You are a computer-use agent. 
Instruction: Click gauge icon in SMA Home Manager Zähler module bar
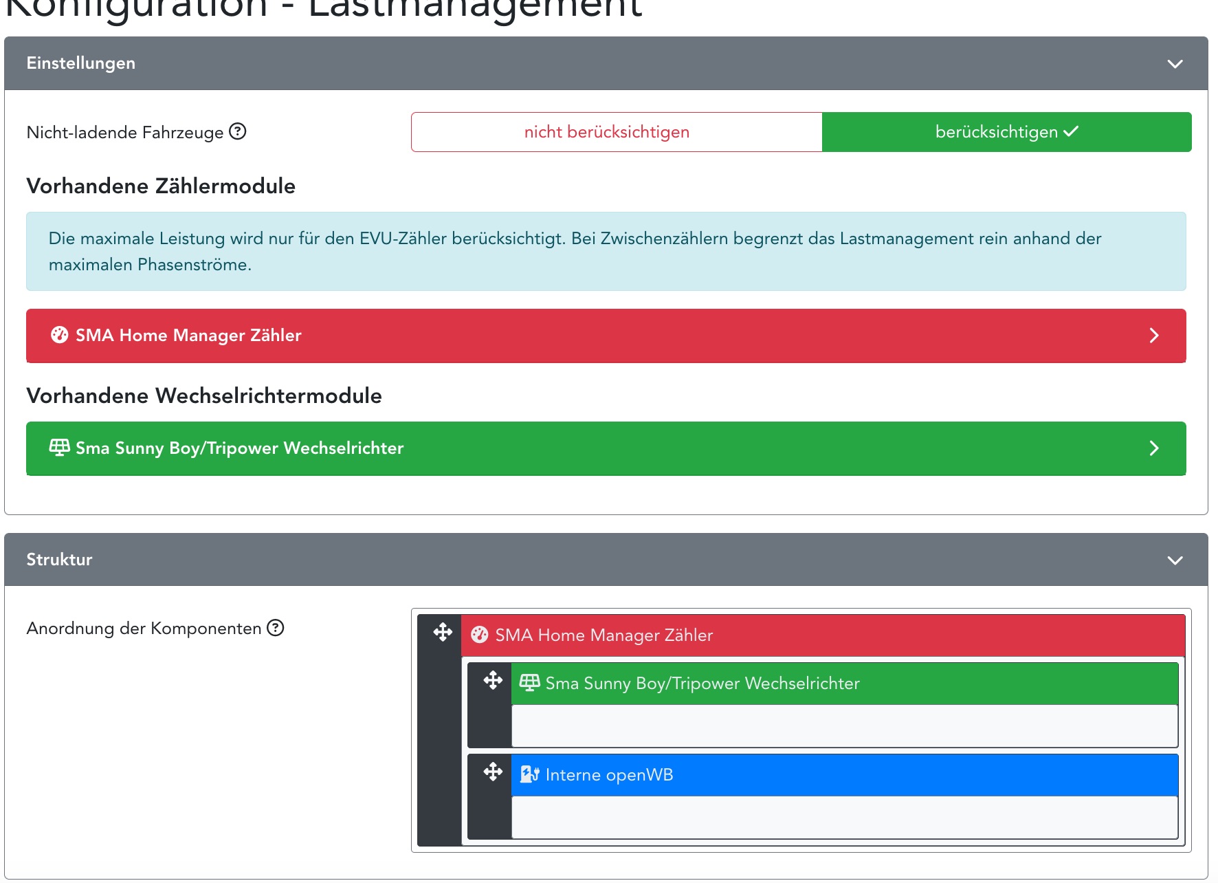point(60,335)
